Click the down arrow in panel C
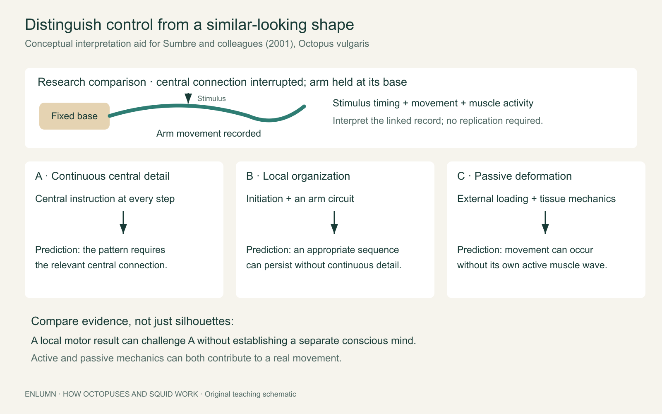Screen dimensions: 662x414 [545, 222]
